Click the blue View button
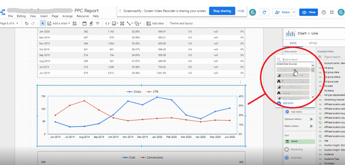The height and width of the screenshot is (165, 345). click(308, 12)
